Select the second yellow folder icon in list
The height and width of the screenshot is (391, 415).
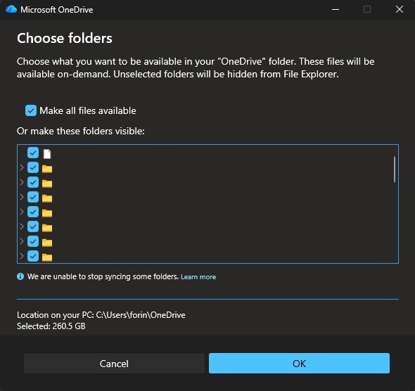(x=47, y=184)
